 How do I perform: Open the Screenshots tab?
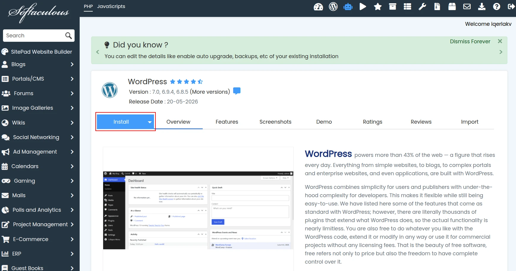pos(275,122)
